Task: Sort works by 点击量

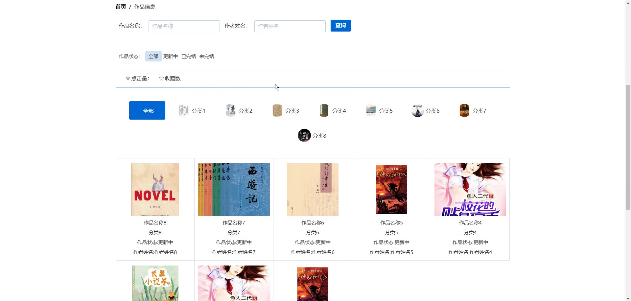Action: [x=137, y=78]
